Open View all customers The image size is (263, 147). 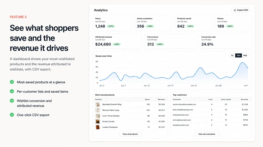pos(207,134)
